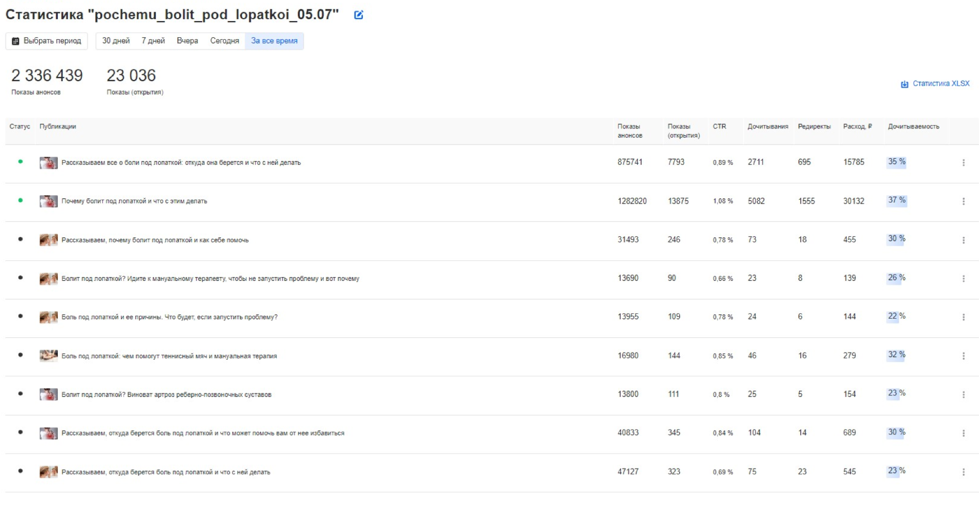Click green status dot of first publication

[x=20, y=161]
